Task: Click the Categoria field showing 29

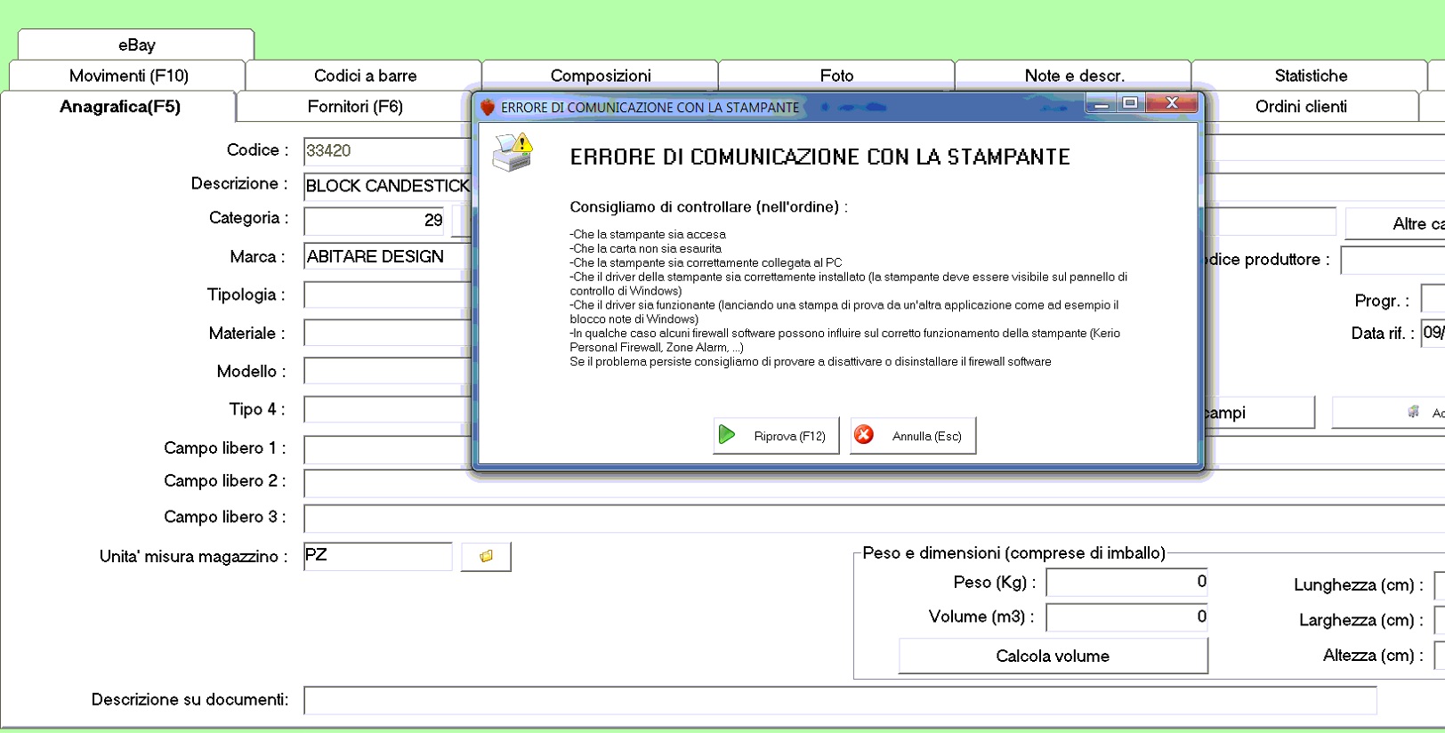Action: [375, 221]
